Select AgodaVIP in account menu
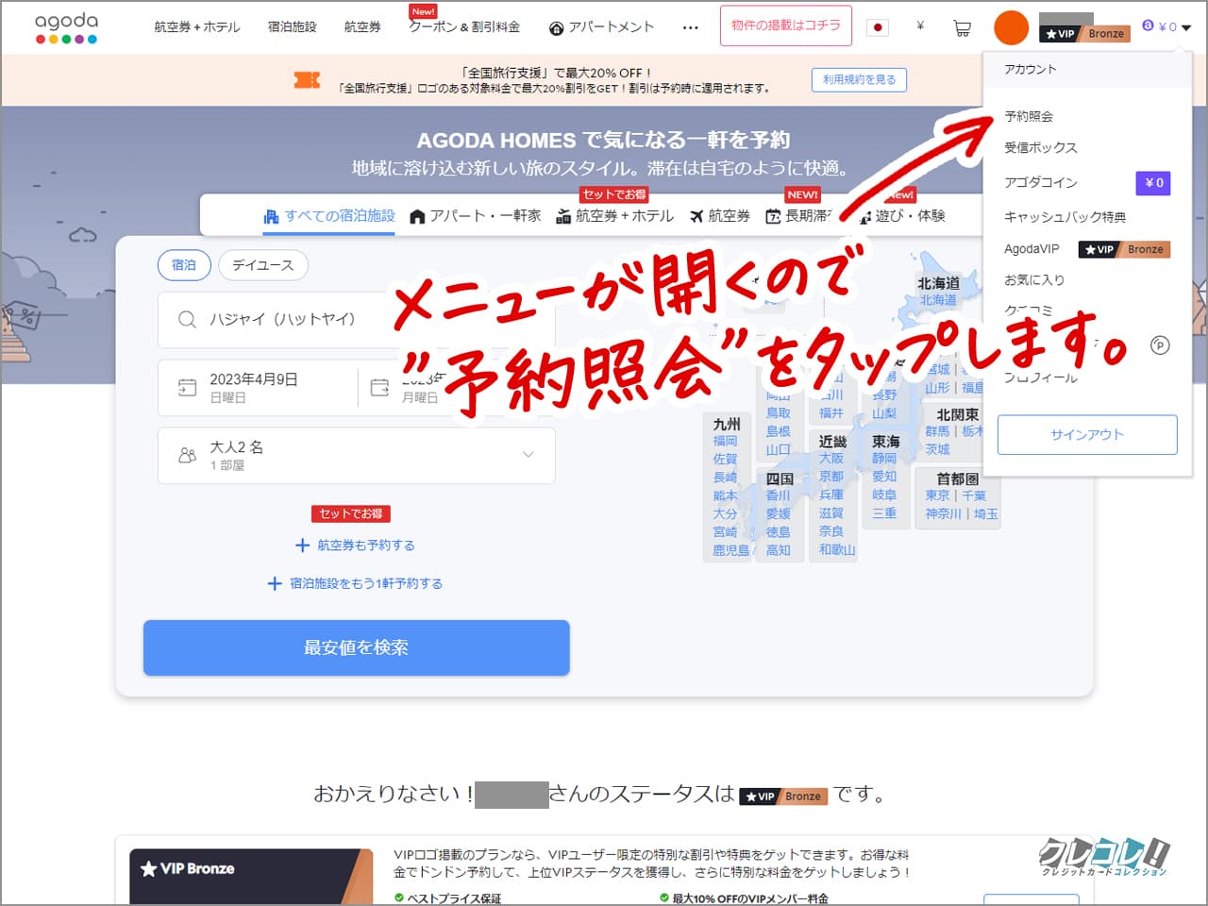 [x=1032, y=249]
